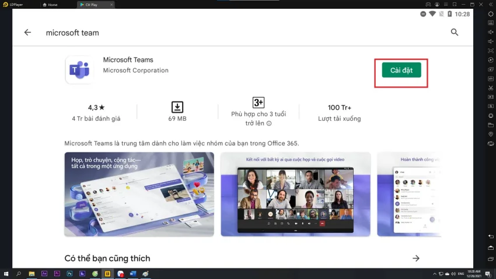This screenshot has width=496, height=279.
Task: Open Adobe Photoshop from taskbar
Action: pos(69,274)
